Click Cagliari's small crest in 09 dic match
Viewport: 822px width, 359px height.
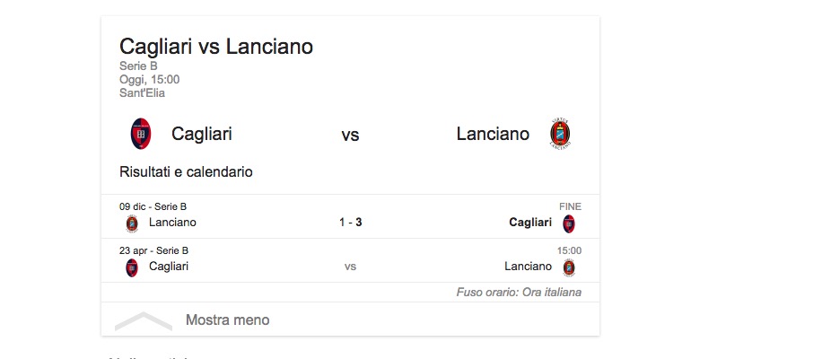(x=568, y=223)
